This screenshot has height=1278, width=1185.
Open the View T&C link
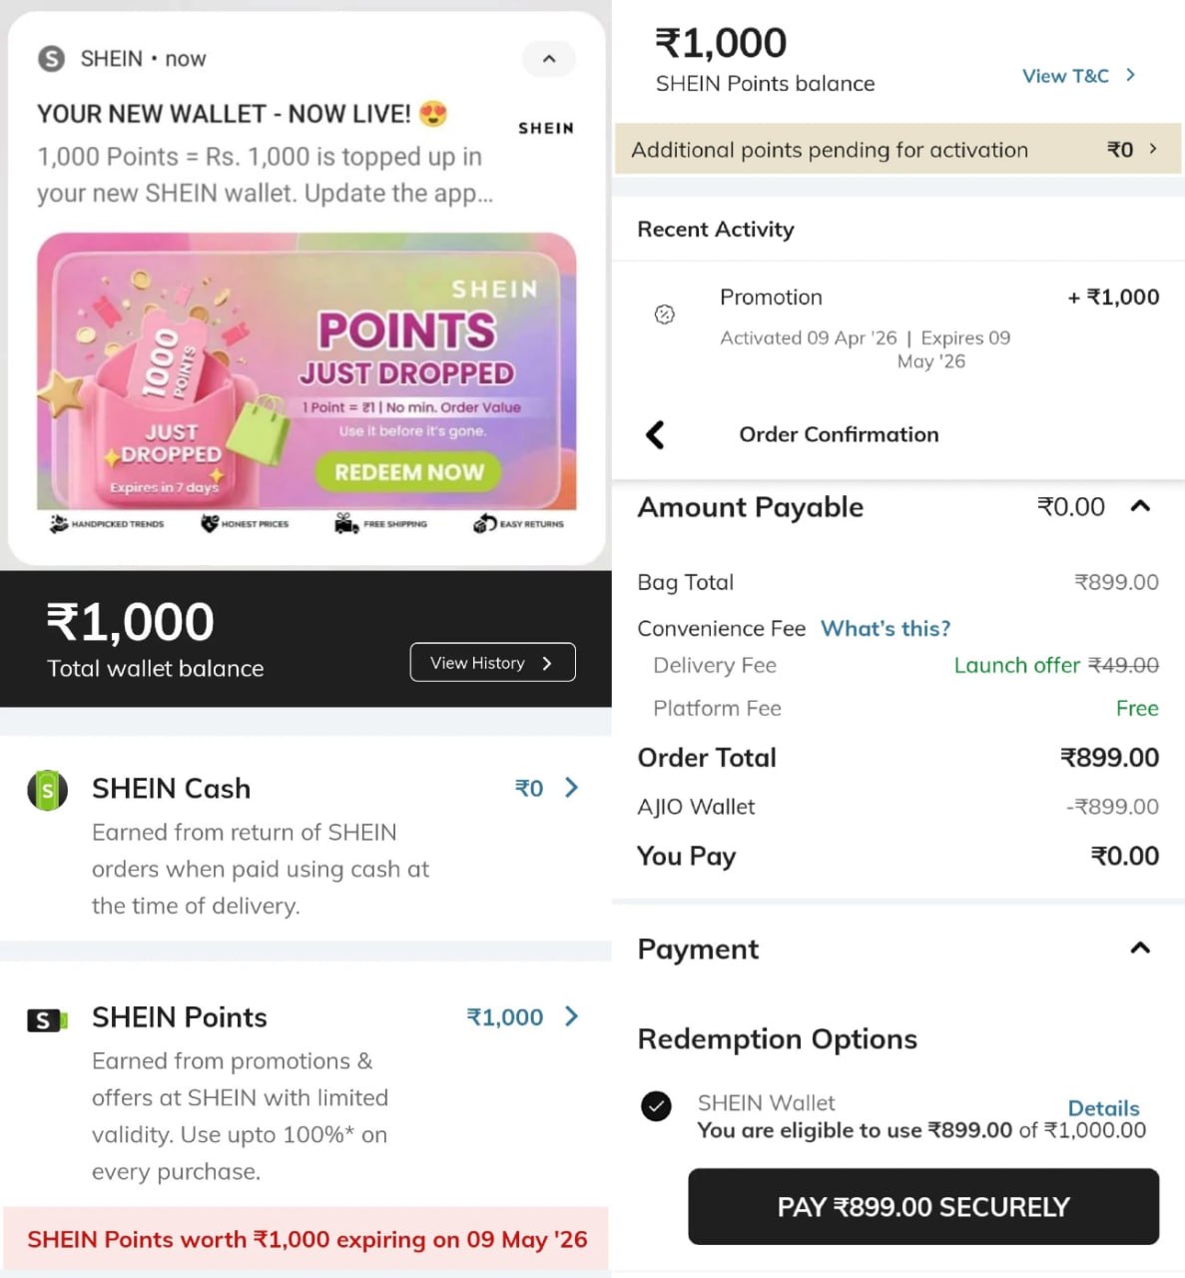coord(1066,76)
